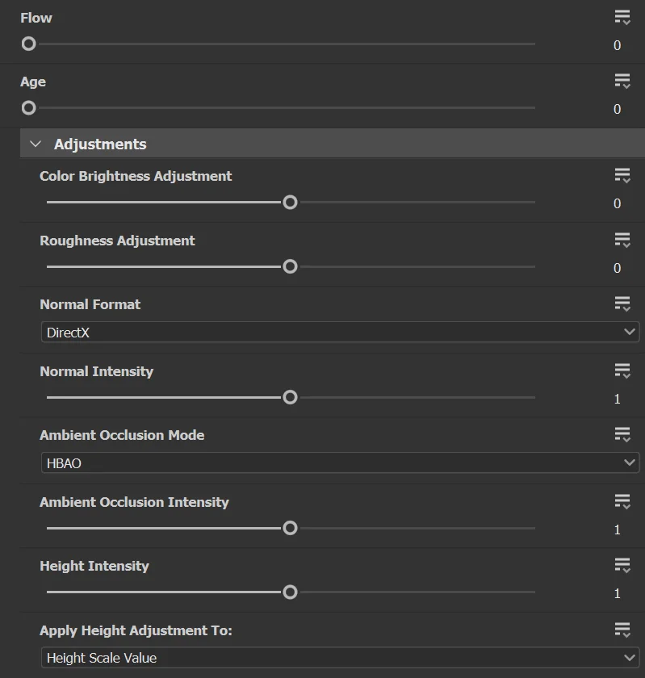Click the Roughness Adjustment value field

coord(617,268)
